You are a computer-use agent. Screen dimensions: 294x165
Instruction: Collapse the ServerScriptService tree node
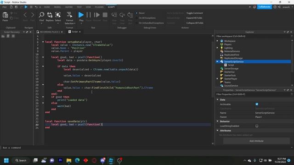(x=217, y=61)
